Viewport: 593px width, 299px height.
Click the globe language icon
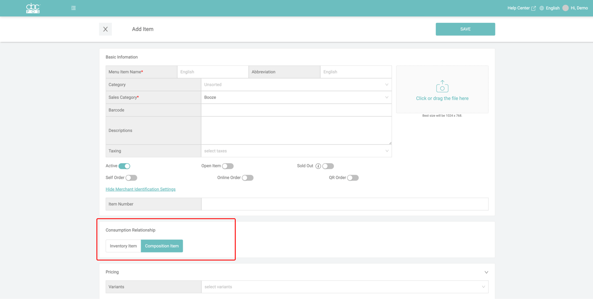point(542,8)
